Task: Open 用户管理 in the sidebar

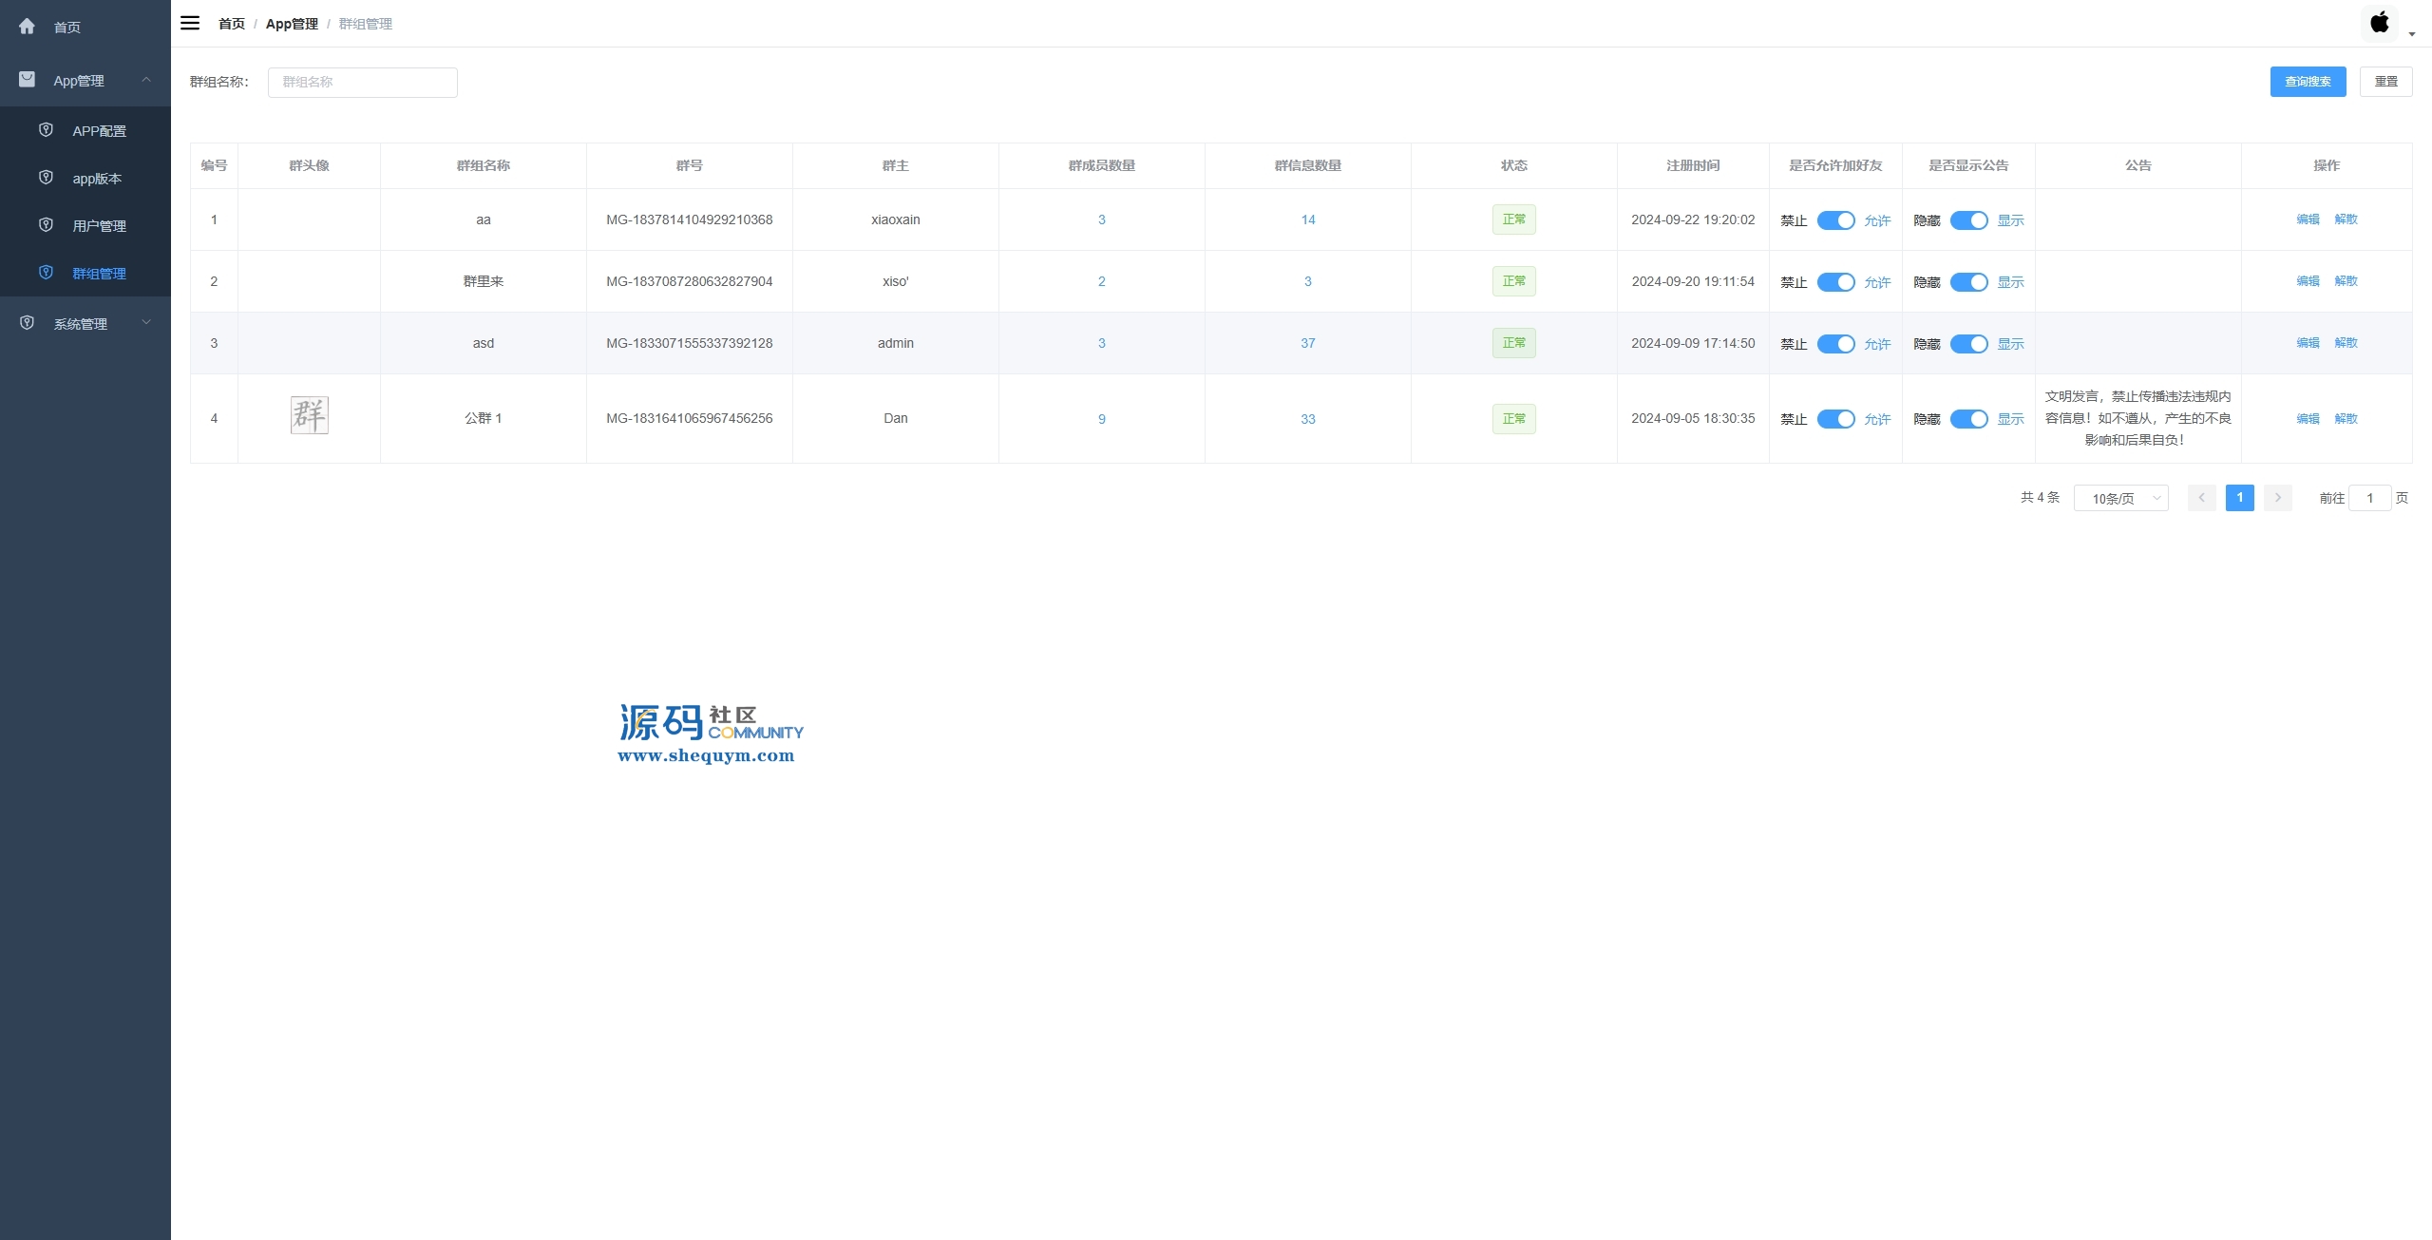Action: [99, 226]
